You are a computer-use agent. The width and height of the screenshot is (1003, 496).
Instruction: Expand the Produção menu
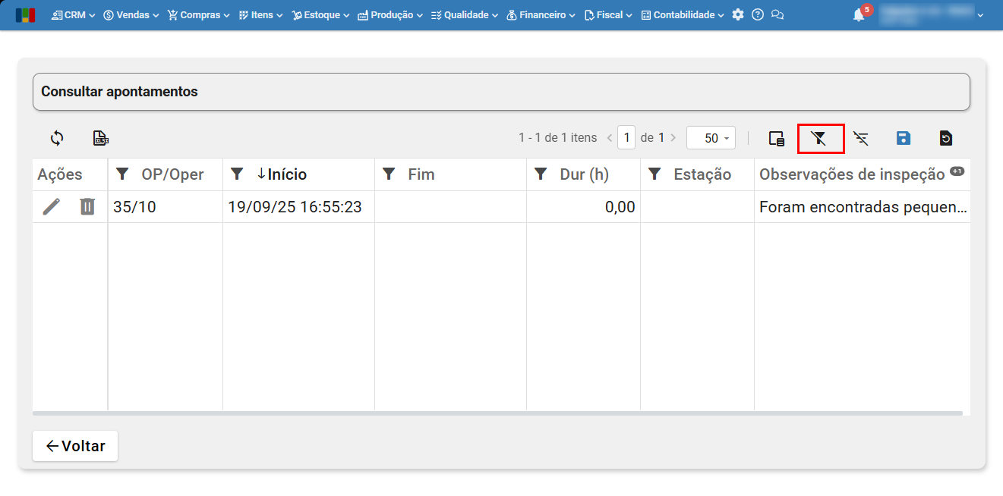click(390, 14)
